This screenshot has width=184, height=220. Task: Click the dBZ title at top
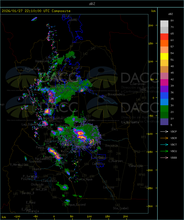tap(92, 4)
